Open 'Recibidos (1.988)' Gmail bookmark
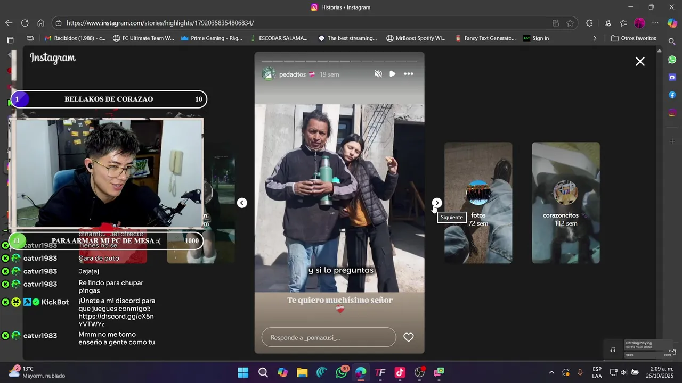The width and height of the screenshot is (682, 383). pyautogui.click(x=75, y=38)
